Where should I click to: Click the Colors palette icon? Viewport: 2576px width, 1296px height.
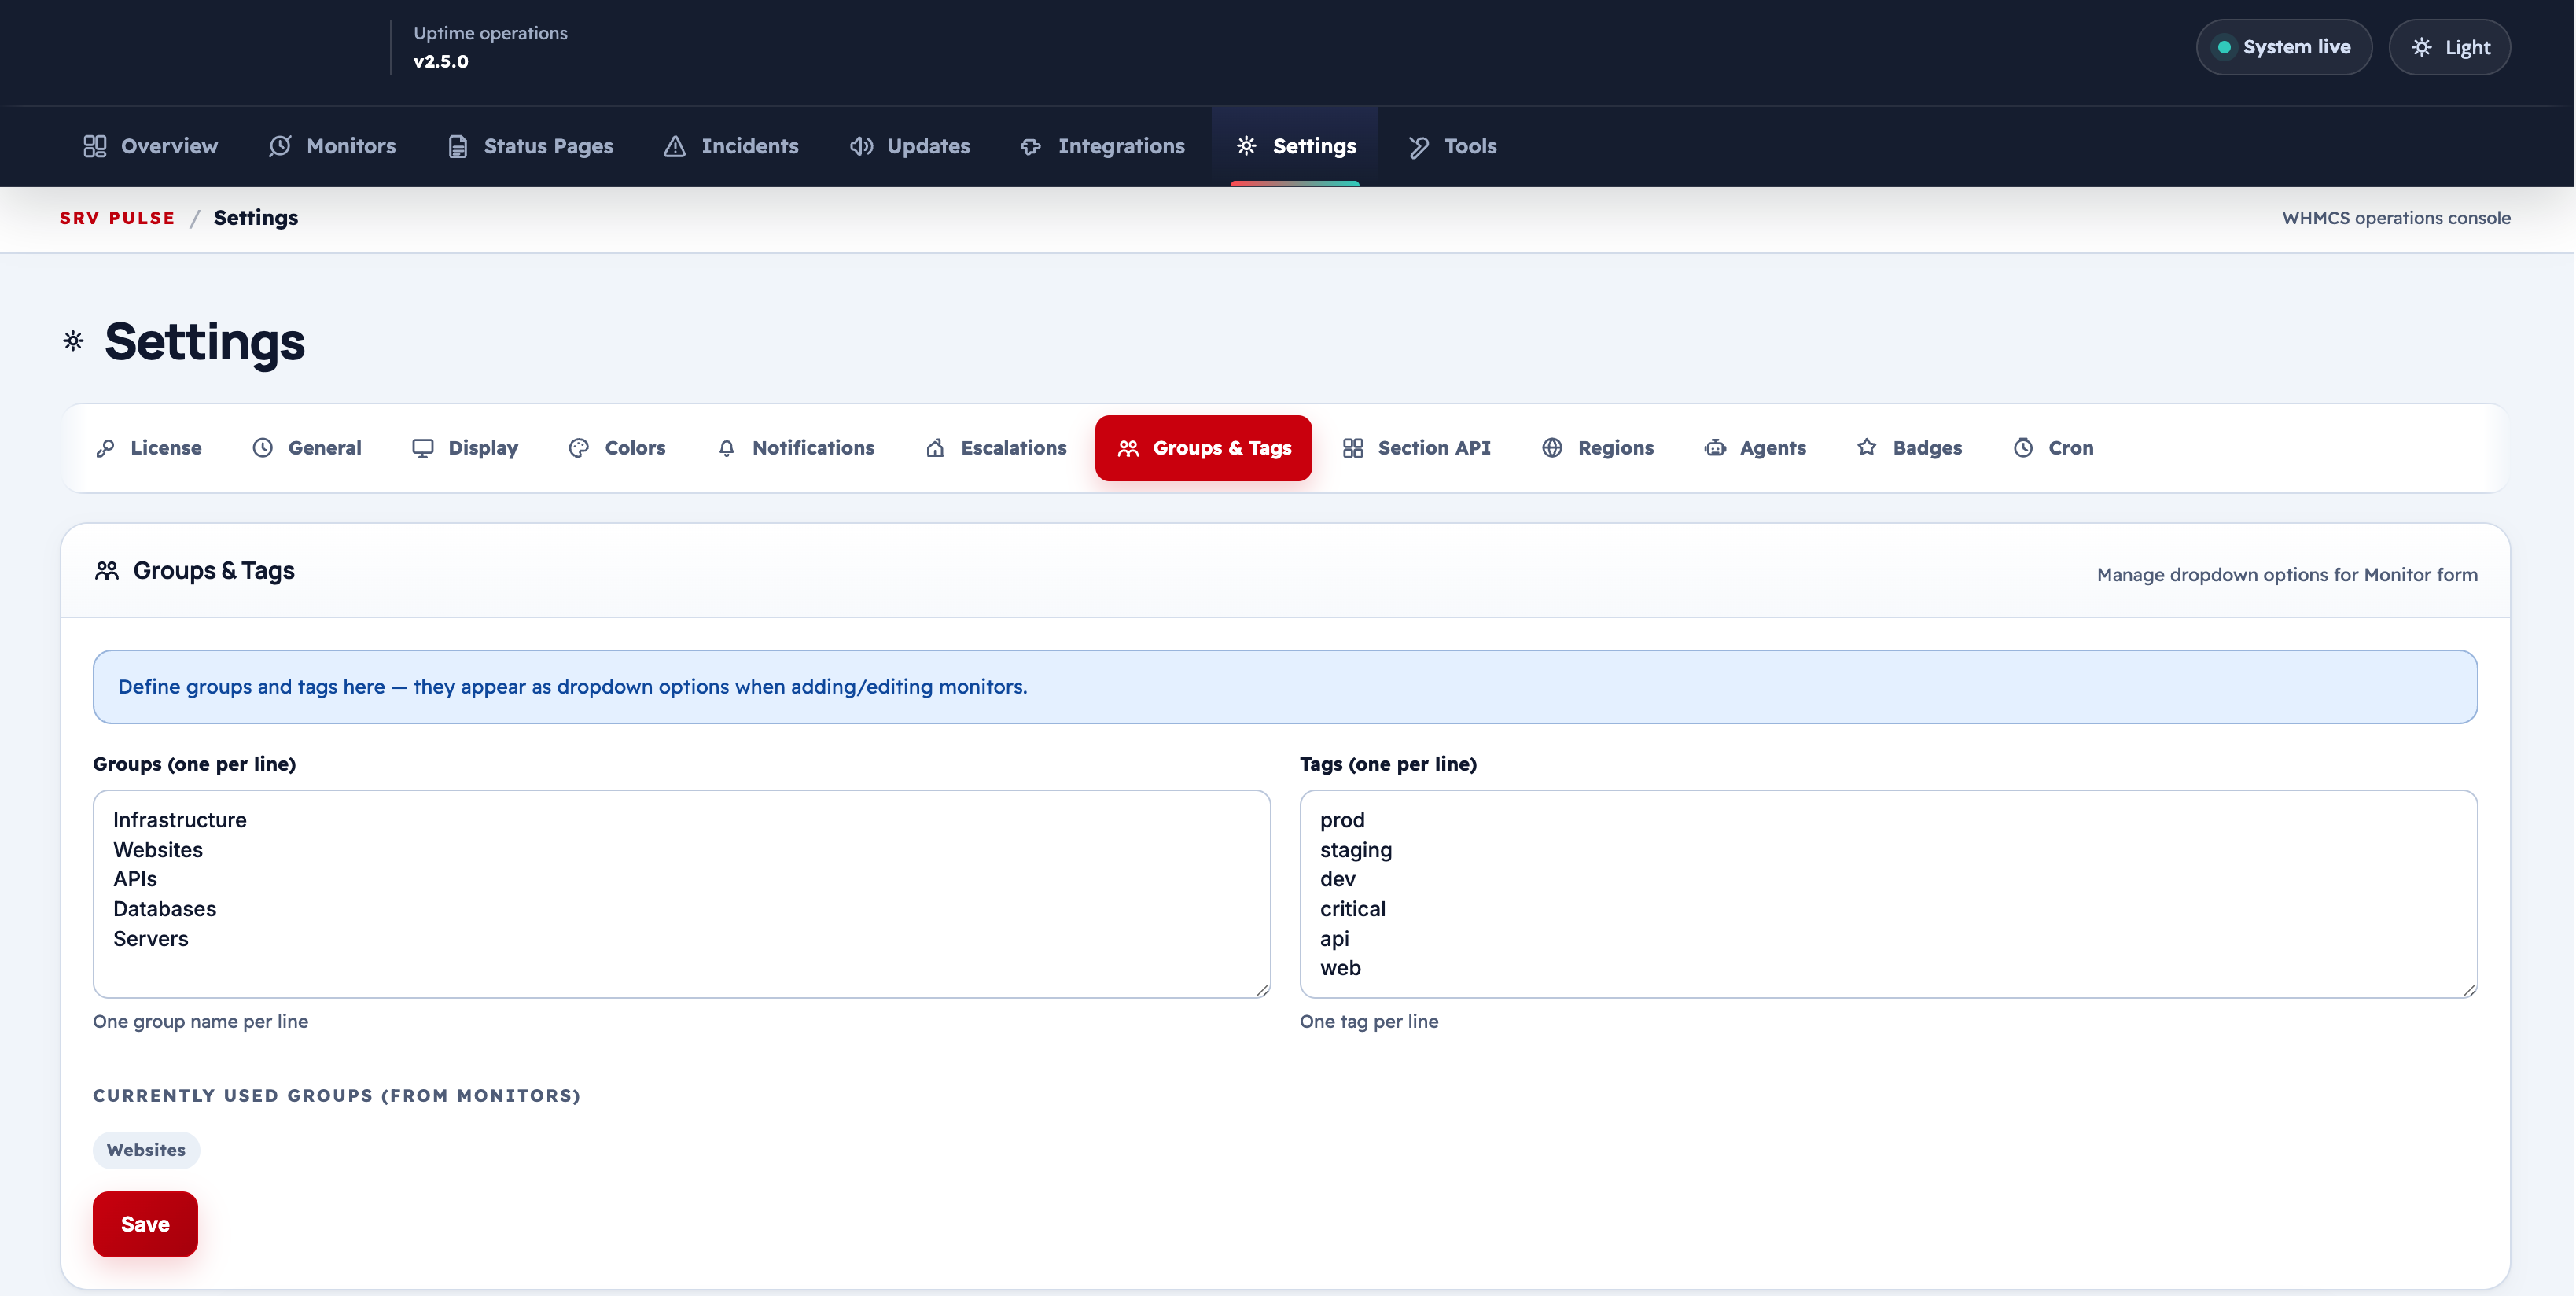[x=579, y=448]
